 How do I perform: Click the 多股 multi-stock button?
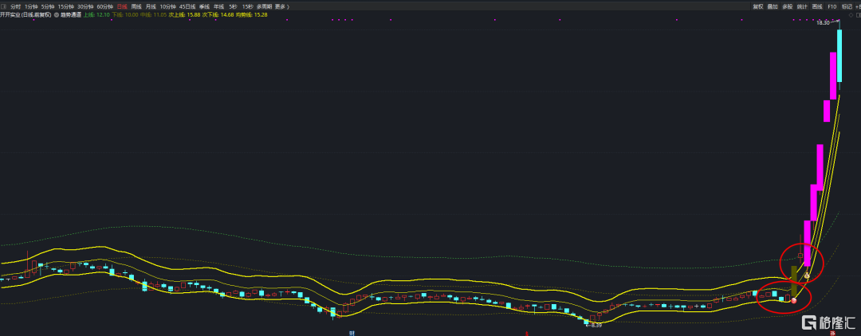pos(788,6)
